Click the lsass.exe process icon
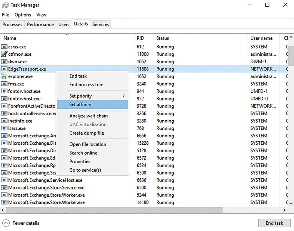 (x=4, y=128)
